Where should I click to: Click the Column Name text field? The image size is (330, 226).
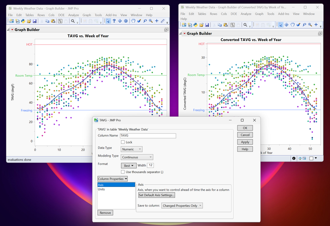coord(148,135)
